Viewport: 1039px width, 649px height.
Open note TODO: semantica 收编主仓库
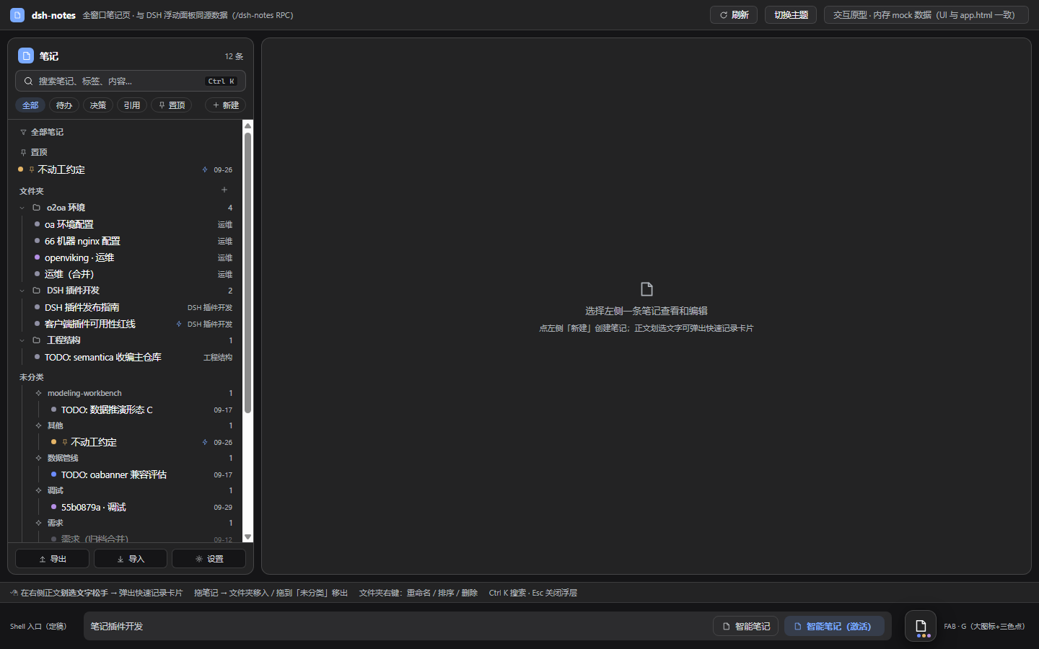point(133,357)
